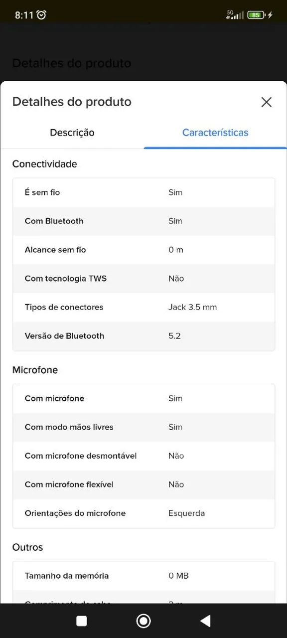Switch to the Descrição tab
The width and height of the screenshot is (287, 638).
(x=72, y=133)
